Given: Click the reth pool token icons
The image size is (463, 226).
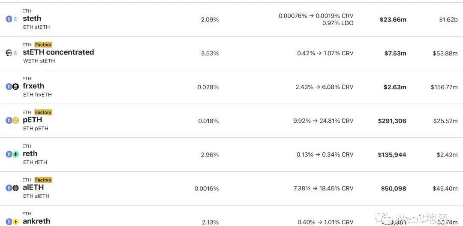Looking at the screenshot, I should coord(12,154).
